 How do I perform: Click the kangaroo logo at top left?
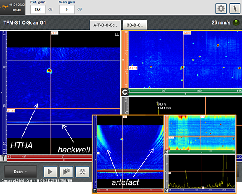pyautogui.click(x=4, y=7)
